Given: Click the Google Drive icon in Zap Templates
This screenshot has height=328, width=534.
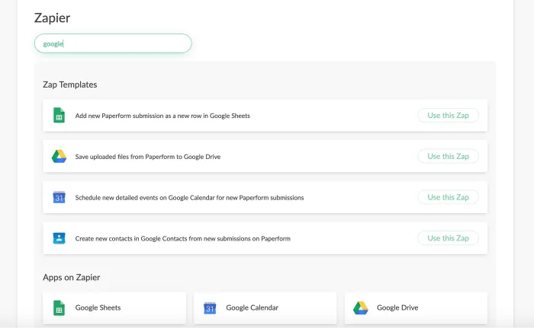Looking at the screenshot, I should click(x=59, y=157).
